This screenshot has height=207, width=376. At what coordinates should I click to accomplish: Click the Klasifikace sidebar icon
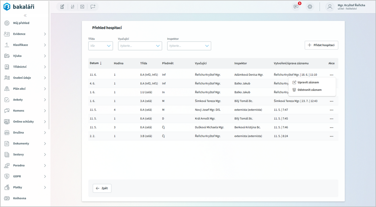tap(7, 45)
